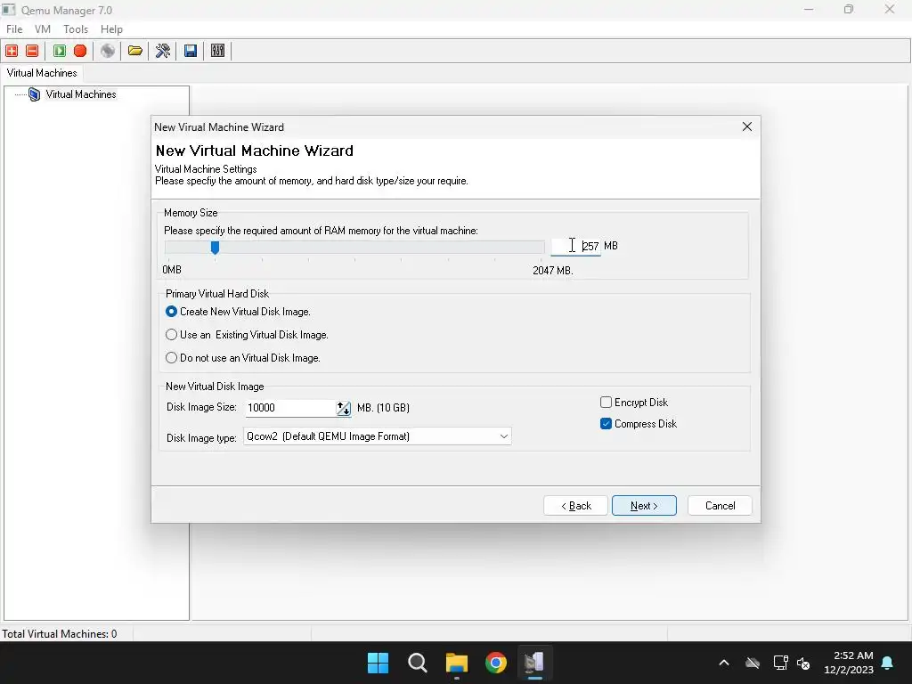This screenshot has width=912, height=684.
Task: Click the taskbar clock showing 2:52 AM
Action: coord(849,663)
